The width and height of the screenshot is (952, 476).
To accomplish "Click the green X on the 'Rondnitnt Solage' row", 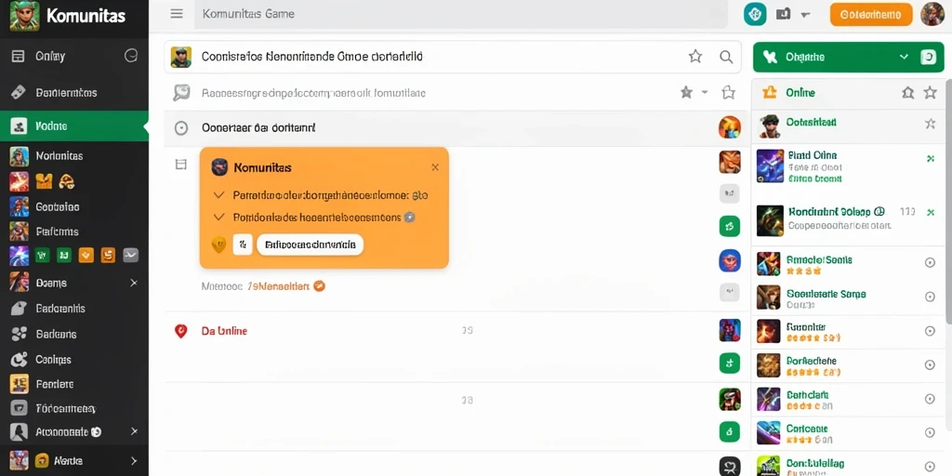I will coord(930,213).
